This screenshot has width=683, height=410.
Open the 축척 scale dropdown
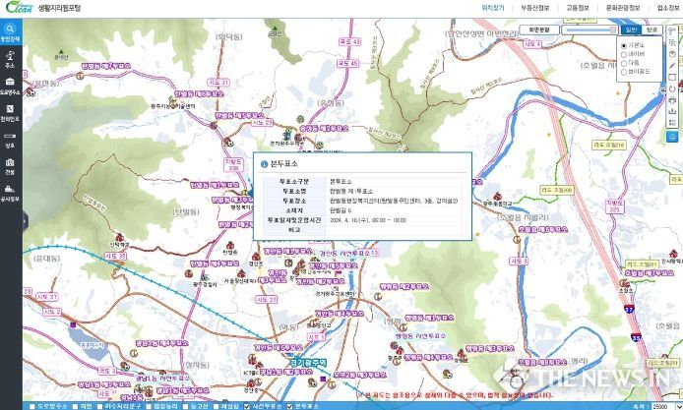[665, 406]
